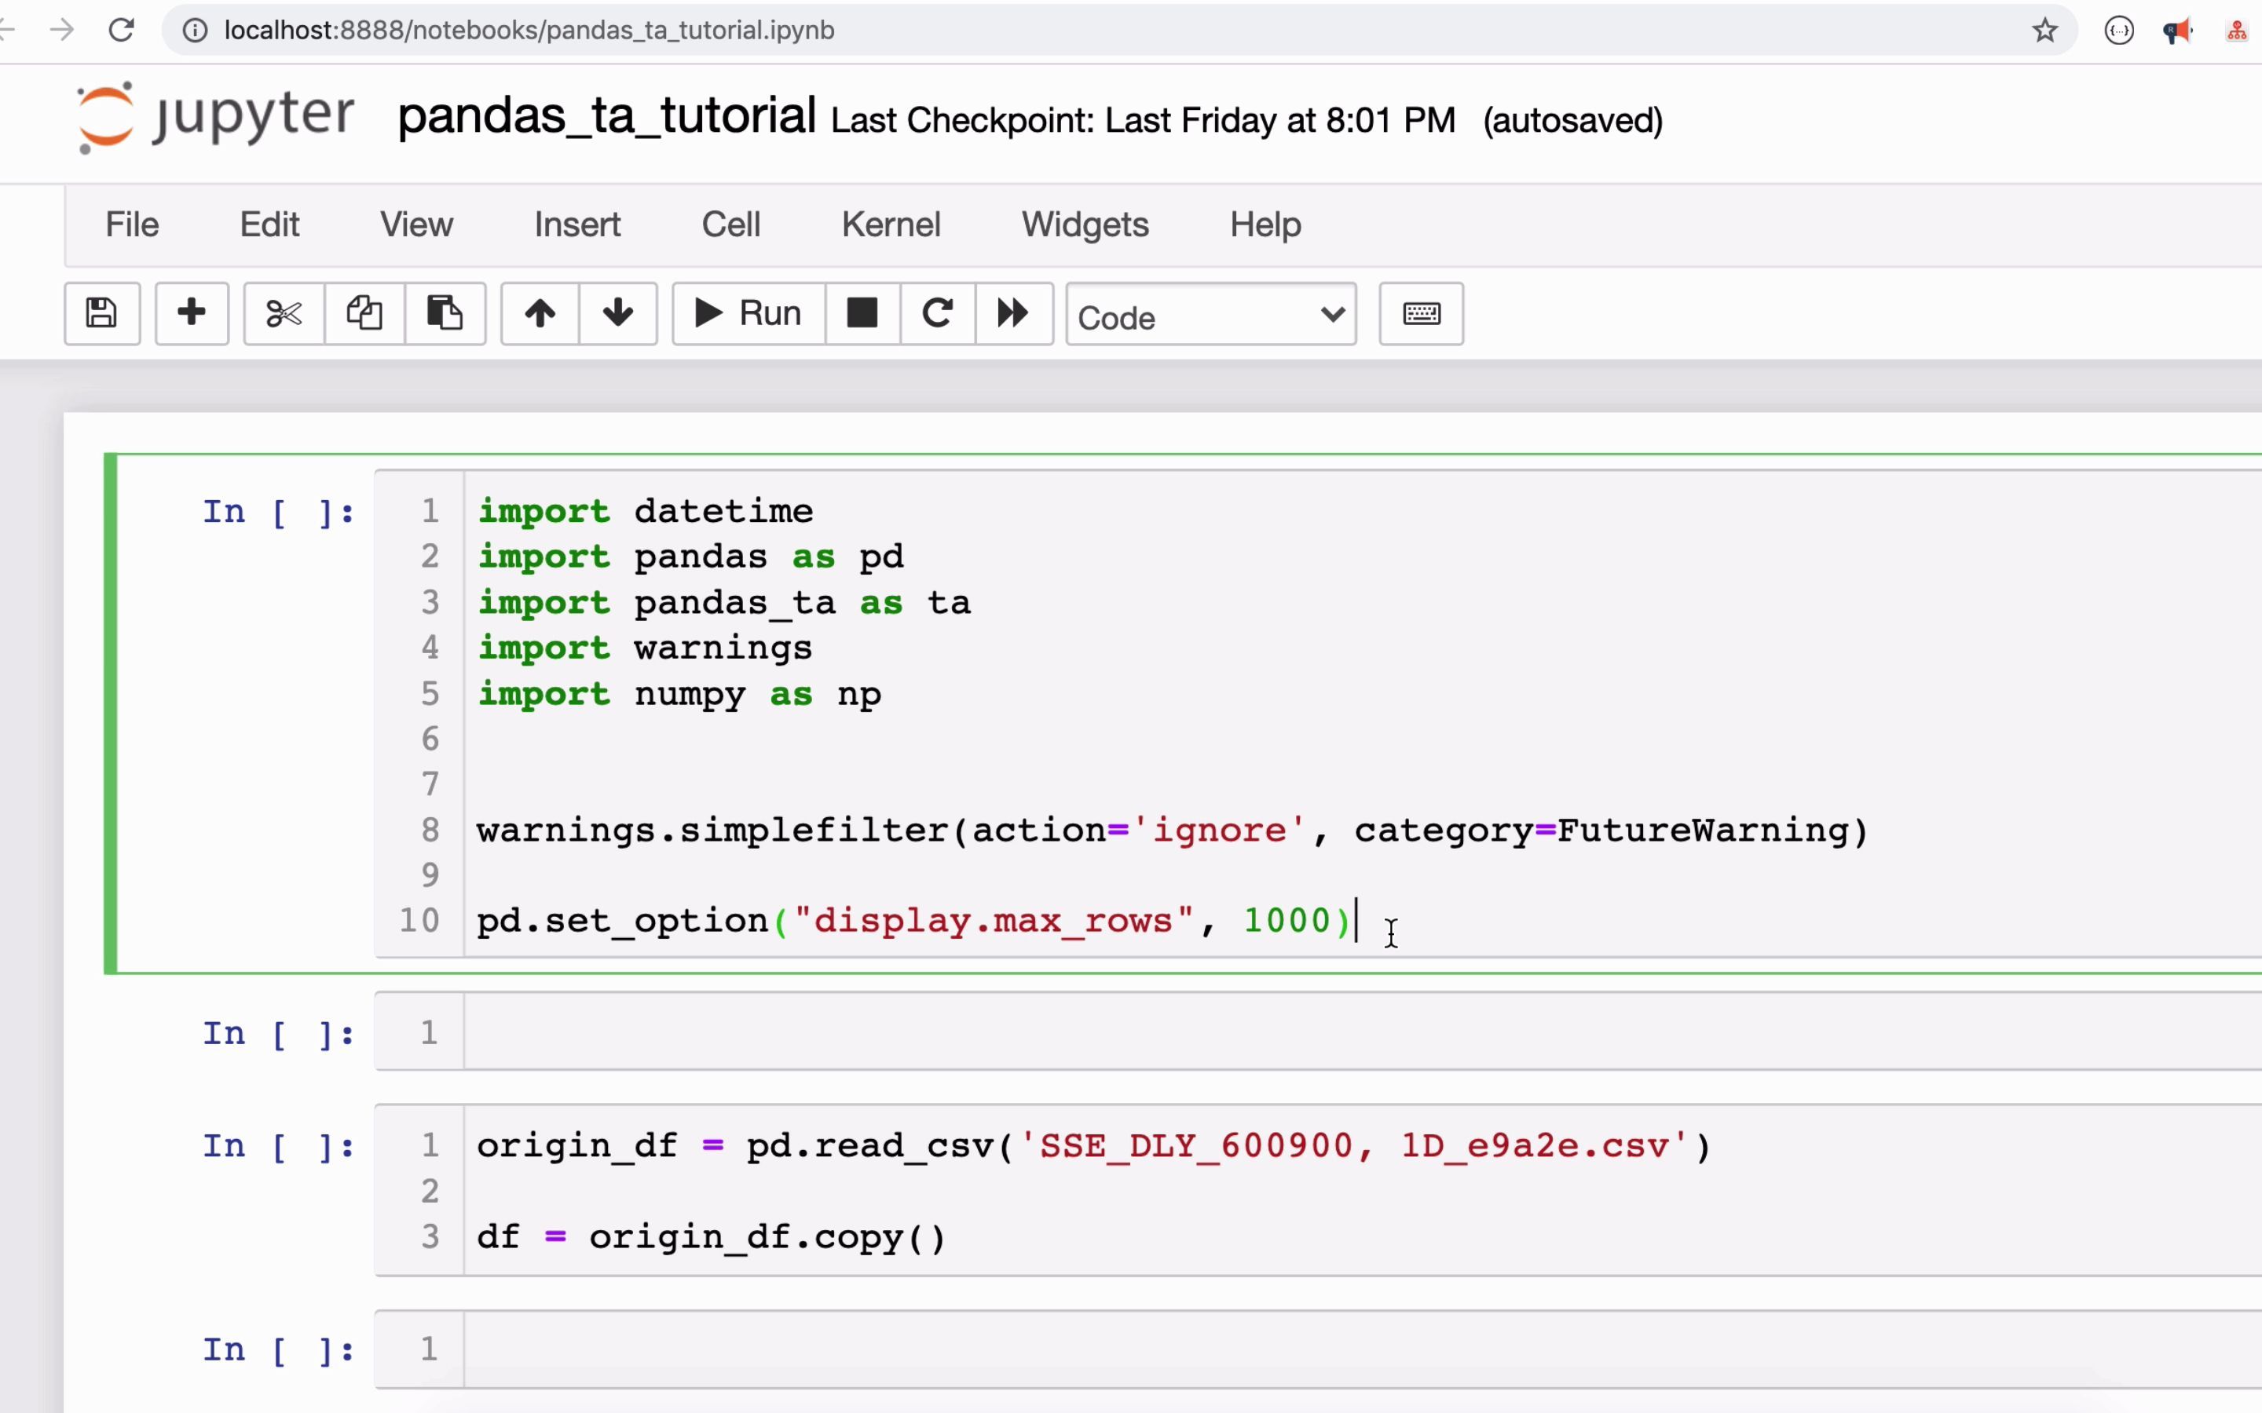2262x1413 pixels.
Task: Restart kernel and run all cells icon
Action: (x=1013, y=313)
